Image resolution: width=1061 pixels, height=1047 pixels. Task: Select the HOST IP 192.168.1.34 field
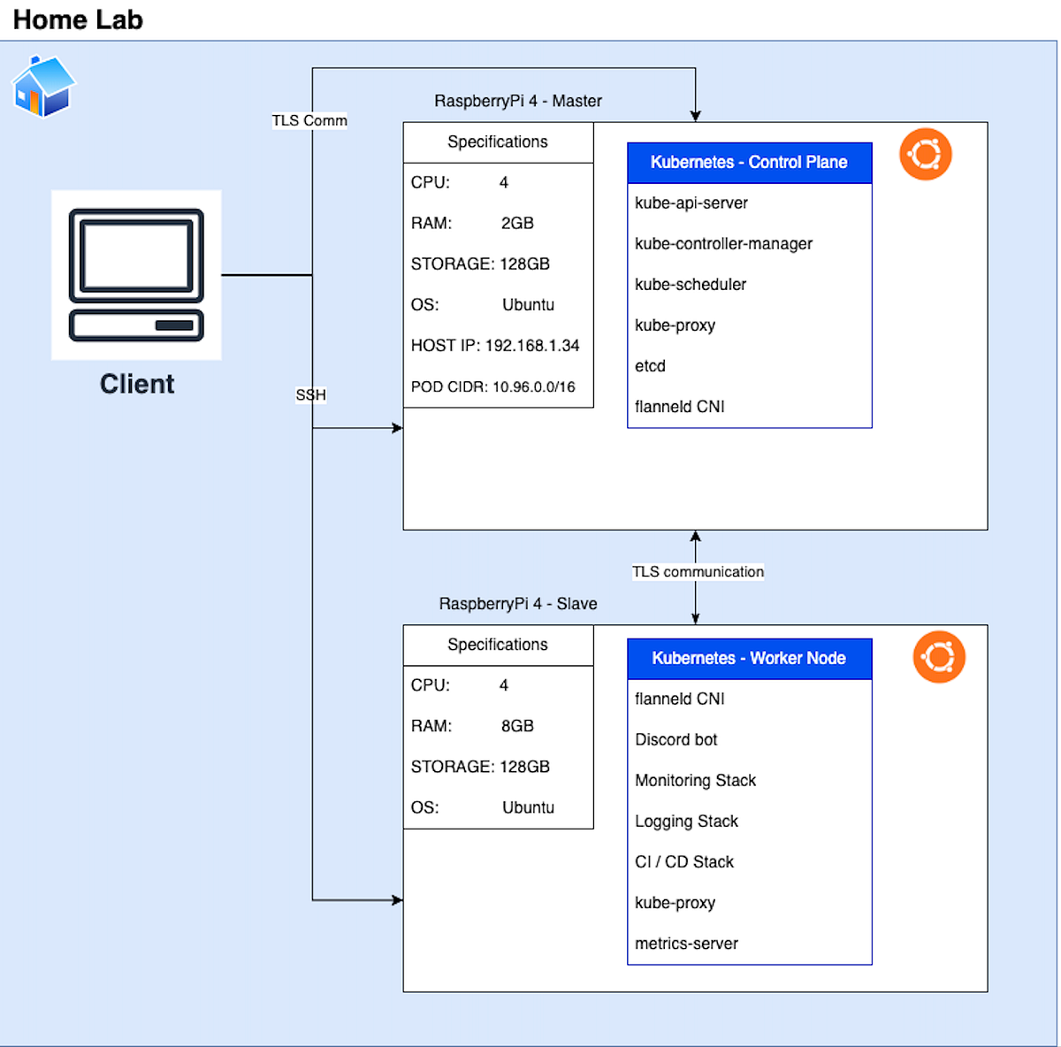(x=494, y=345)
